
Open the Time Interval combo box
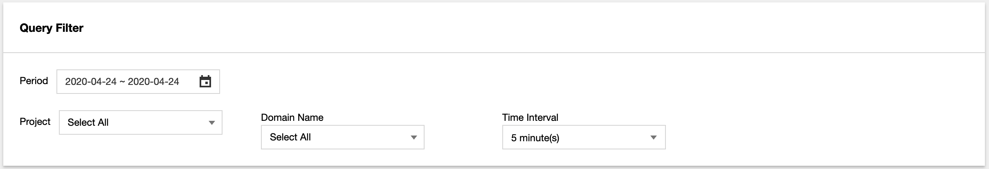click(x=584, y=137)
